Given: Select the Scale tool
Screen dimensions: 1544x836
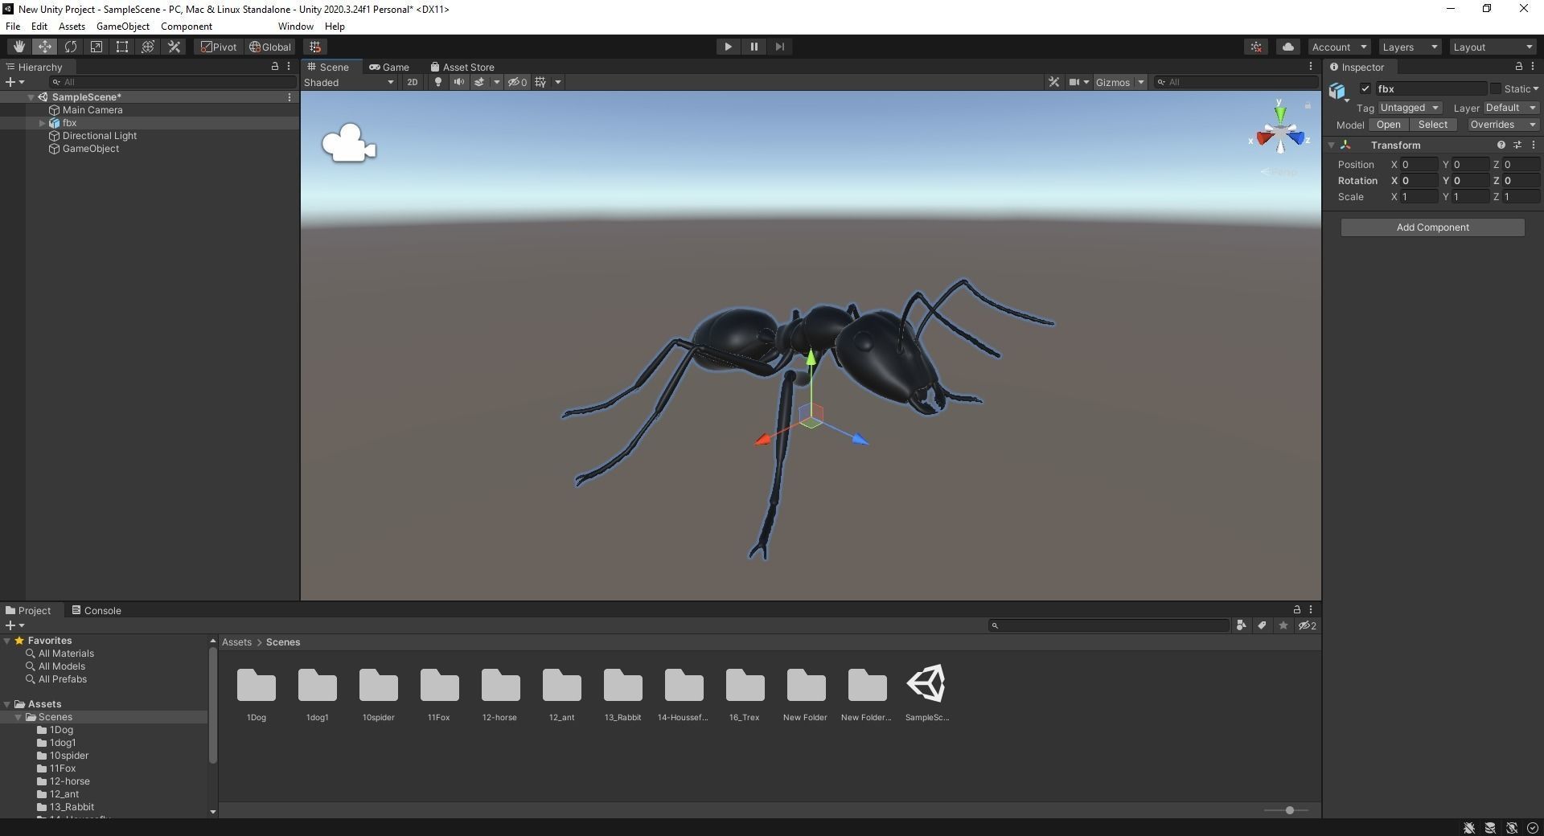Looking at the screenshot, I should pos(96,47).
